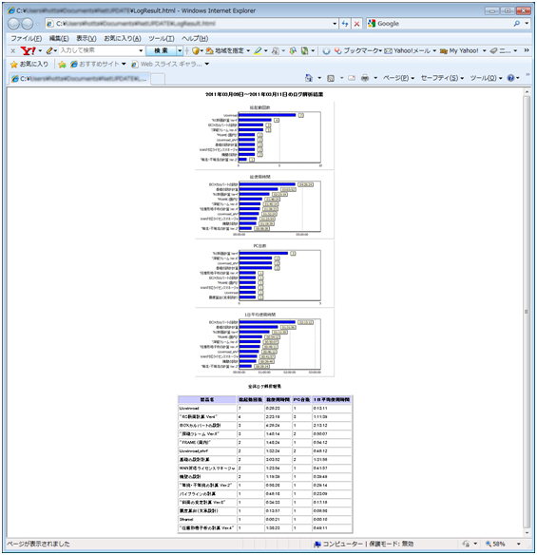Click the 1日平均使用時間 bar chart
This screenshot has width=537, height=555.
click(x=264, y=343)
